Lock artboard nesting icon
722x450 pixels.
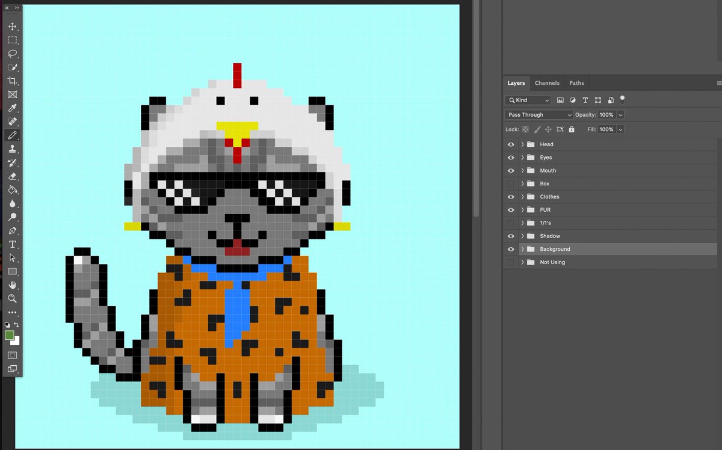tap(560, 129)
